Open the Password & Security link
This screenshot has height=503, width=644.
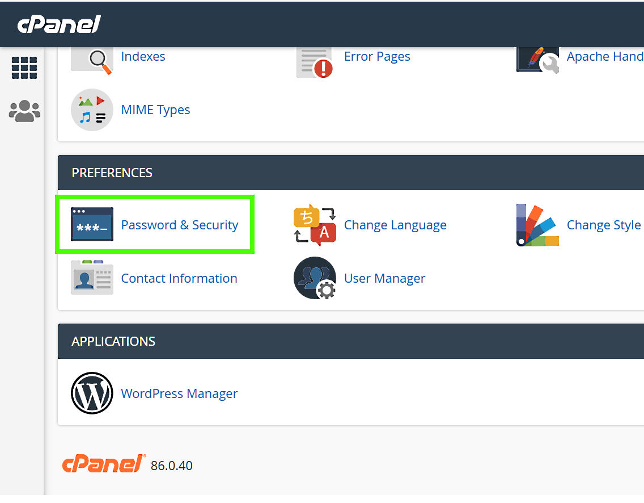point(180,225)
